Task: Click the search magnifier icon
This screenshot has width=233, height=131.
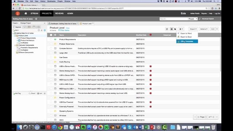Action: click(200, 19)
